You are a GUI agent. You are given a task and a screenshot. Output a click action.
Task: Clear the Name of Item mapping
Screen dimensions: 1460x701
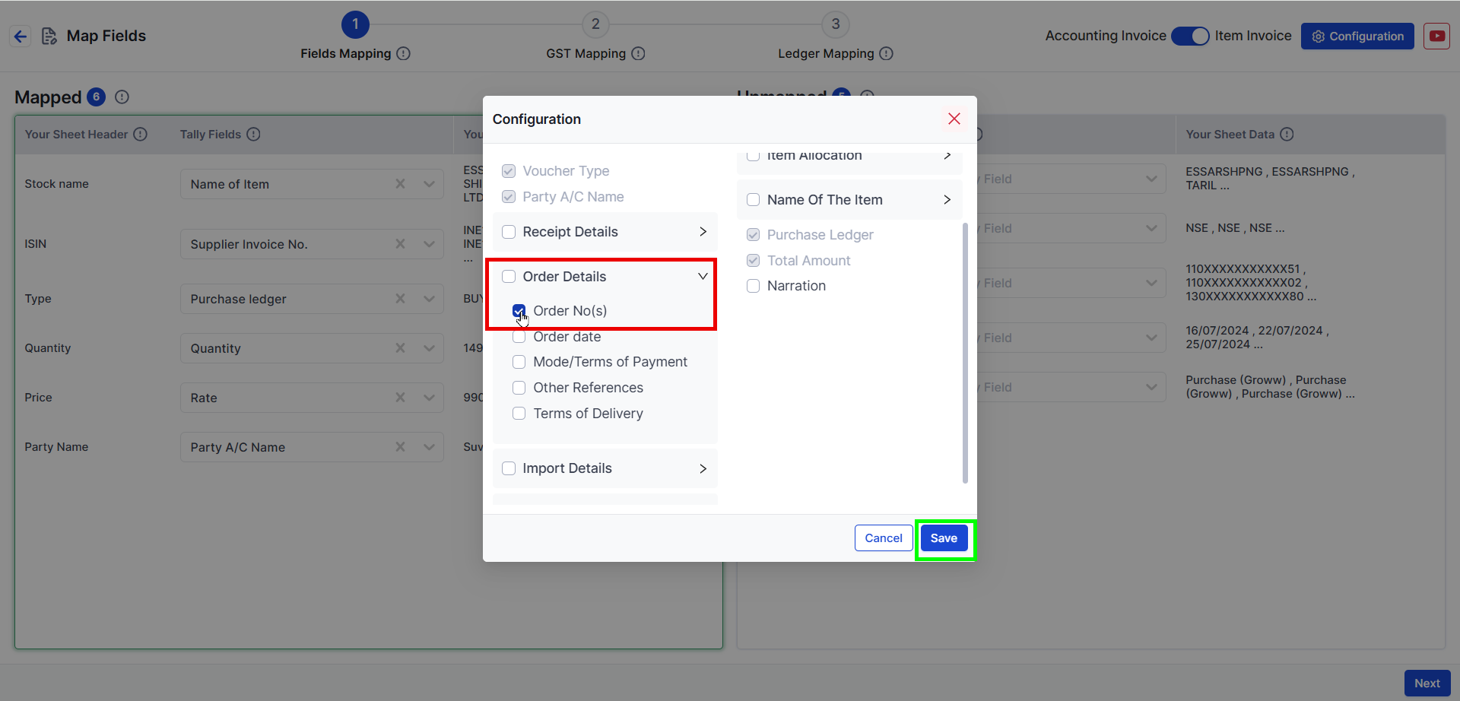coord(400,184)
